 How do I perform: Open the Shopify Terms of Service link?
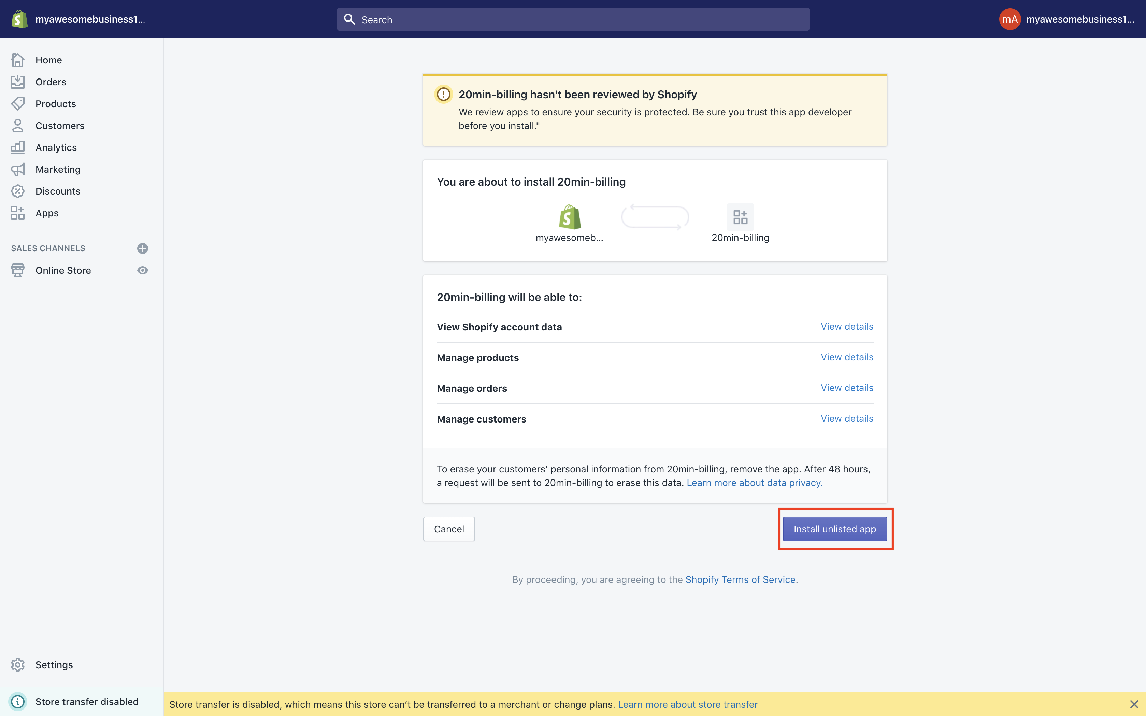coord(740,579)
